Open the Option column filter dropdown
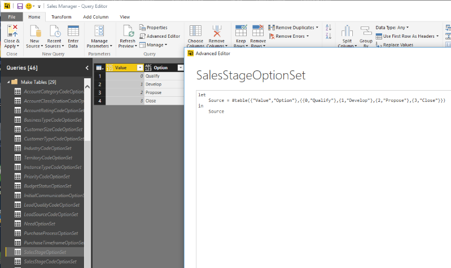The width and height of the screenshot is (451, 268). [x=180, y=68]
